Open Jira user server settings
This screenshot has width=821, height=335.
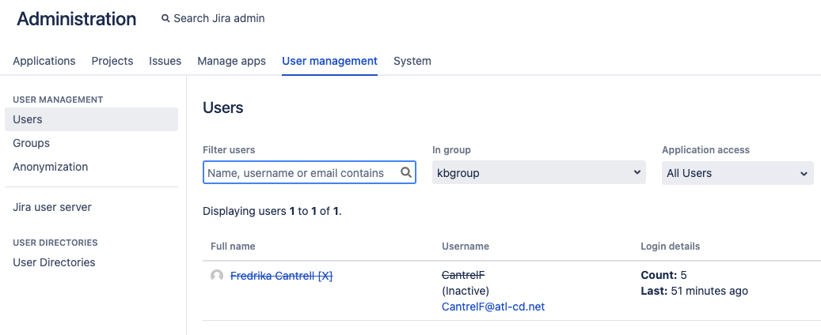pos(52,207)
